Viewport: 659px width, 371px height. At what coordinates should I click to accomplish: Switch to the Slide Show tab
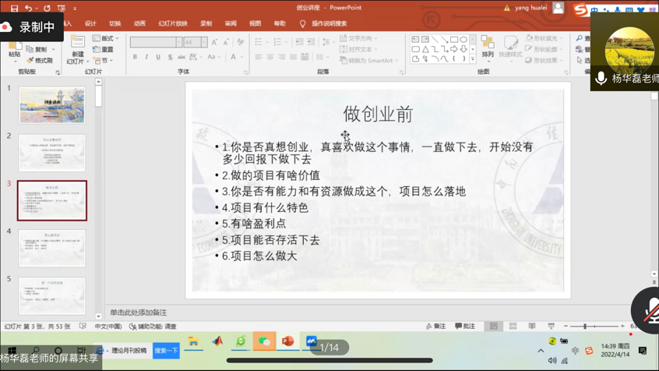click(x=172, y=24)
